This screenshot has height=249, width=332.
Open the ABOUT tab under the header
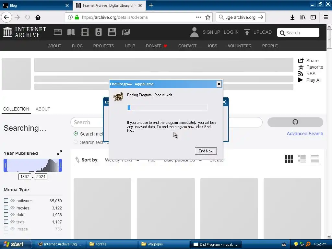click(x=43, y=109)
